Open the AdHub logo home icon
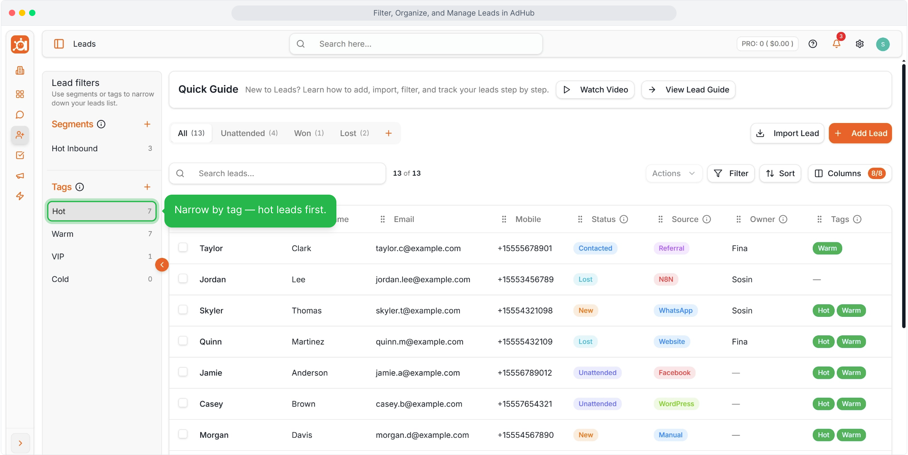The height and width of the screenshot is (455, 908). [x=20, y=44]
